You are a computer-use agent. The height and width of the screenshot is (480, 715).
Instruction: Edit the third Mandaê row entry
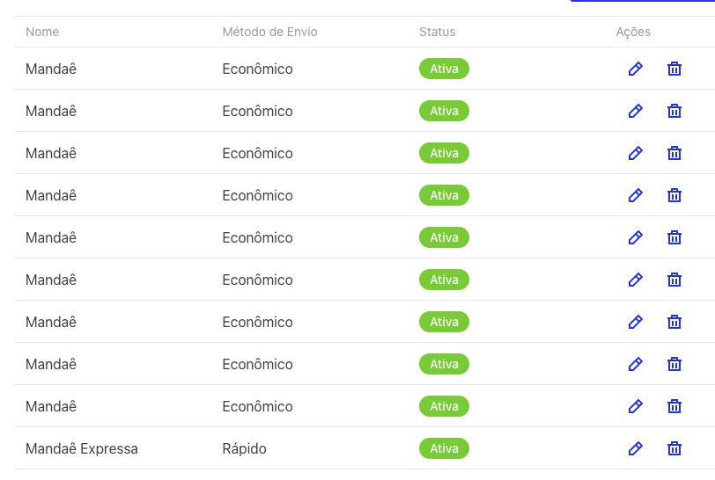tap(635, 153)
